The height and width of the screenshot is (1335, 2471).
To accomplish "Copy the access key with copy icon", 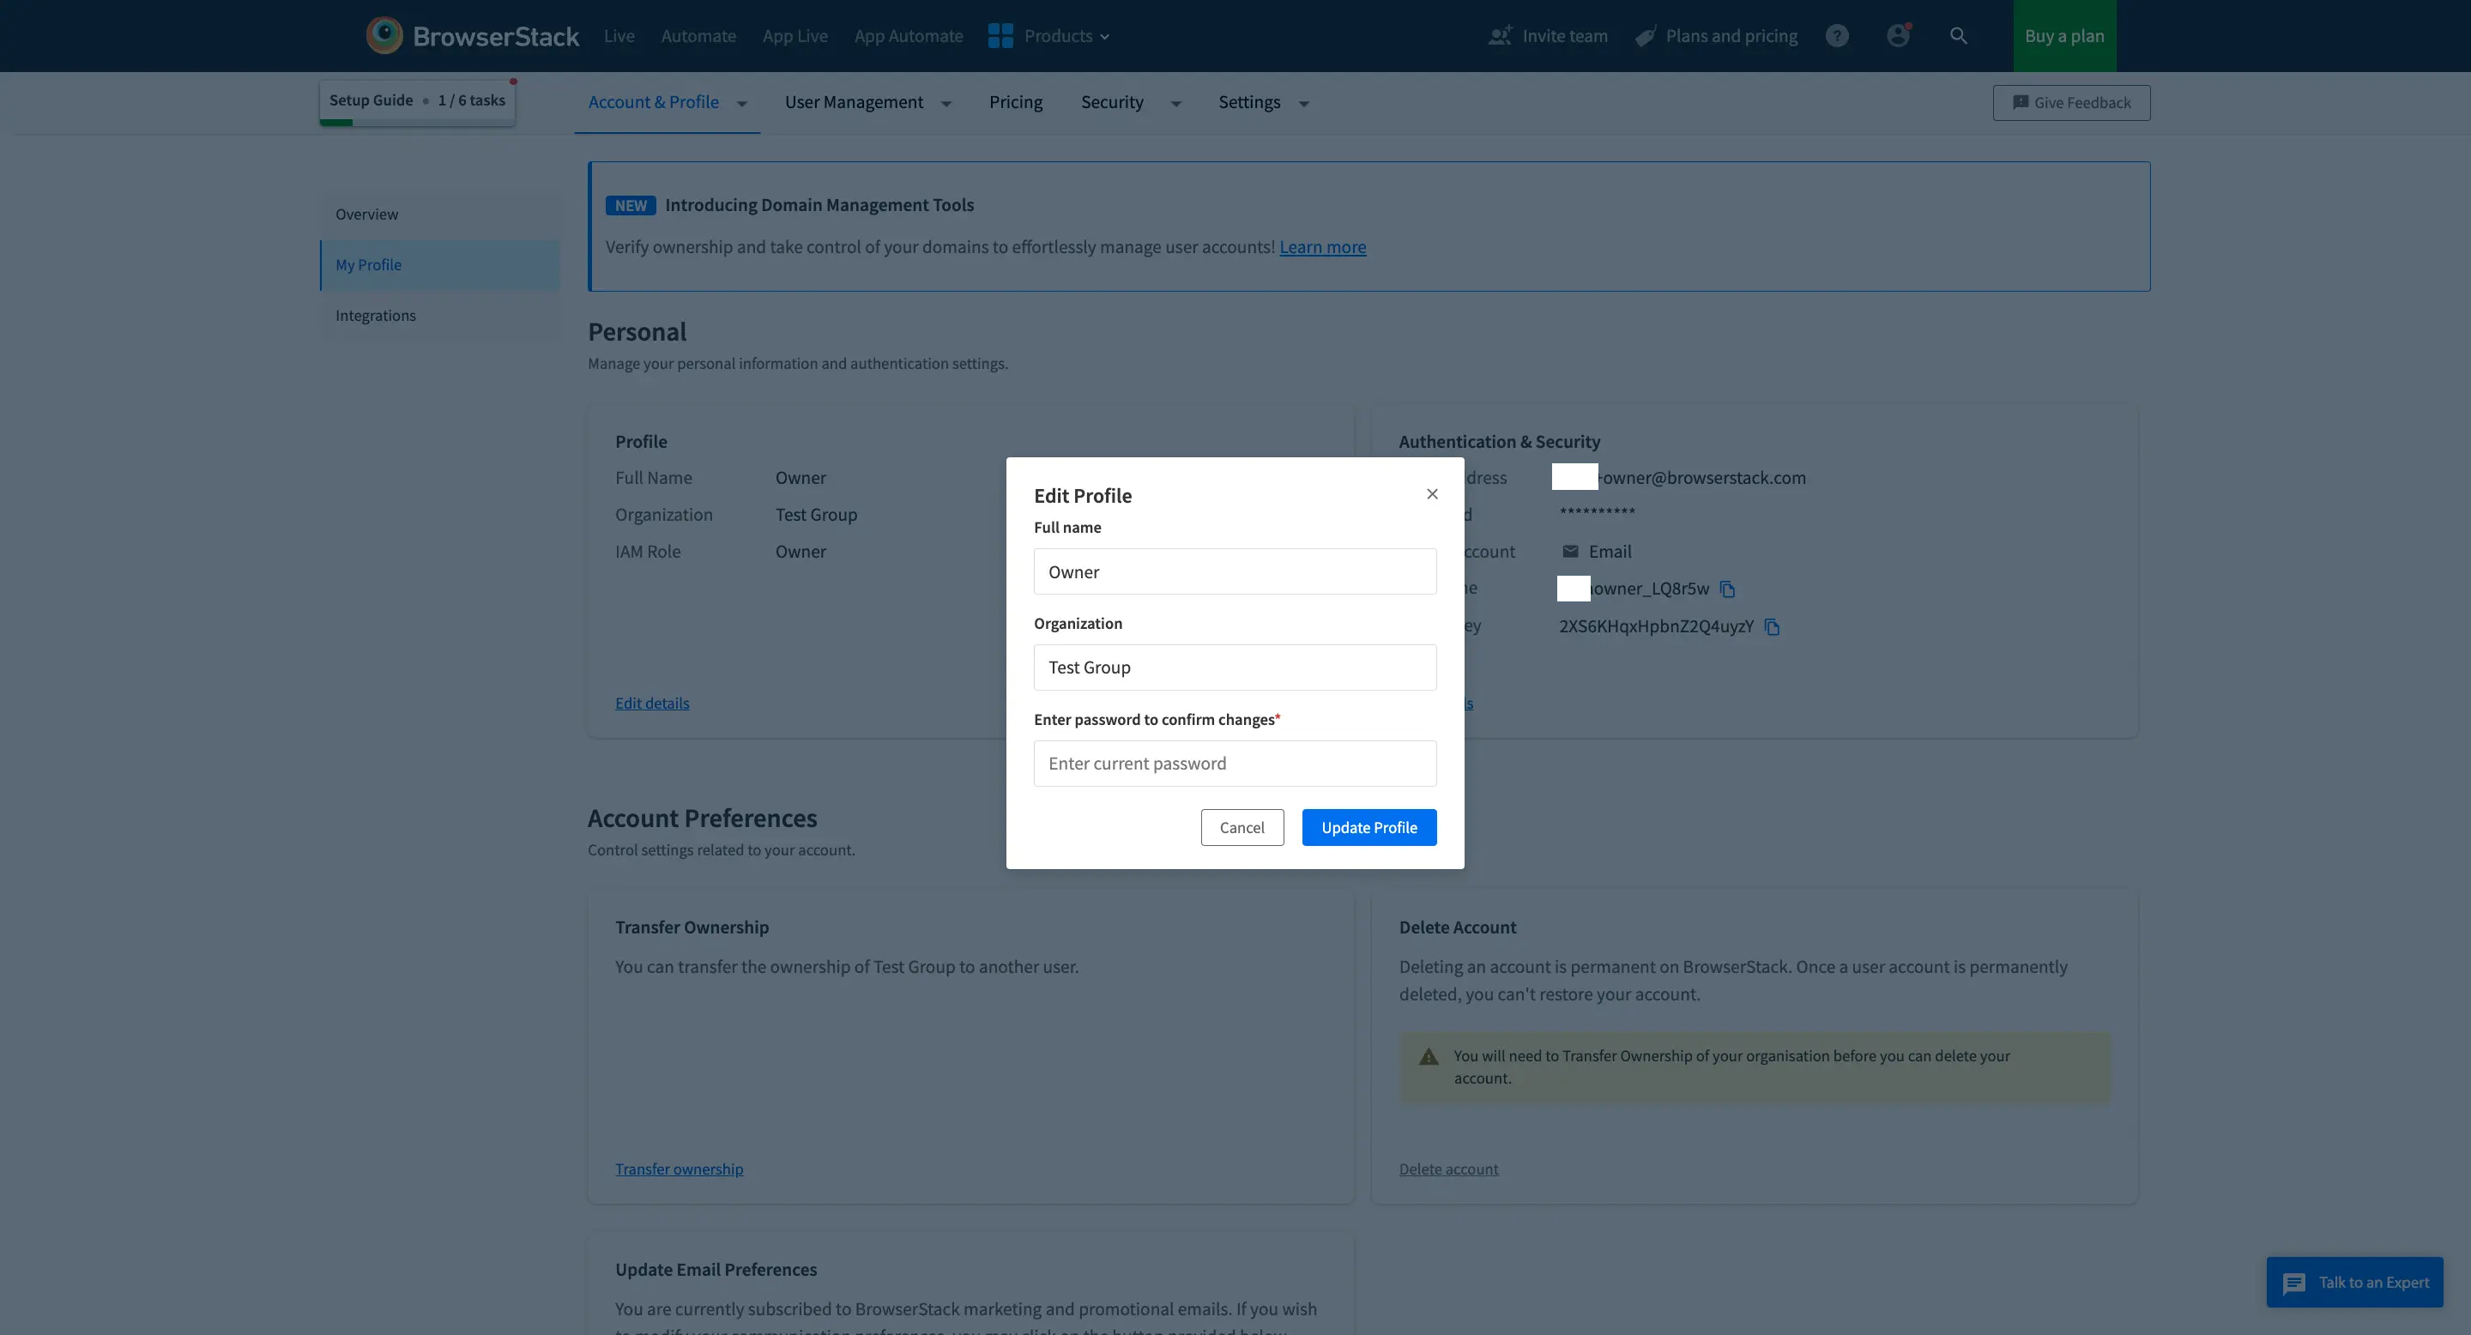I will (x=1772, y=626).
